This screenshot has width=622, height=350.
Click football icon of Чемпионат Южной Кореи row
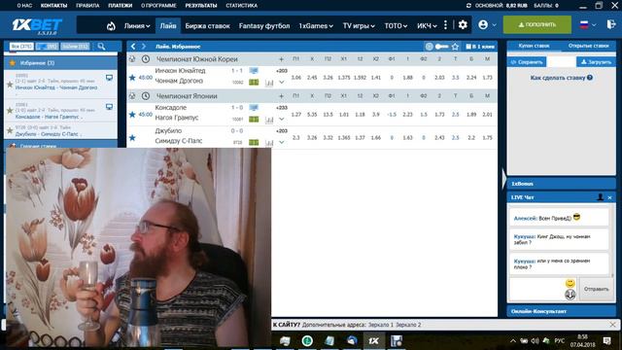coord(132,59)
